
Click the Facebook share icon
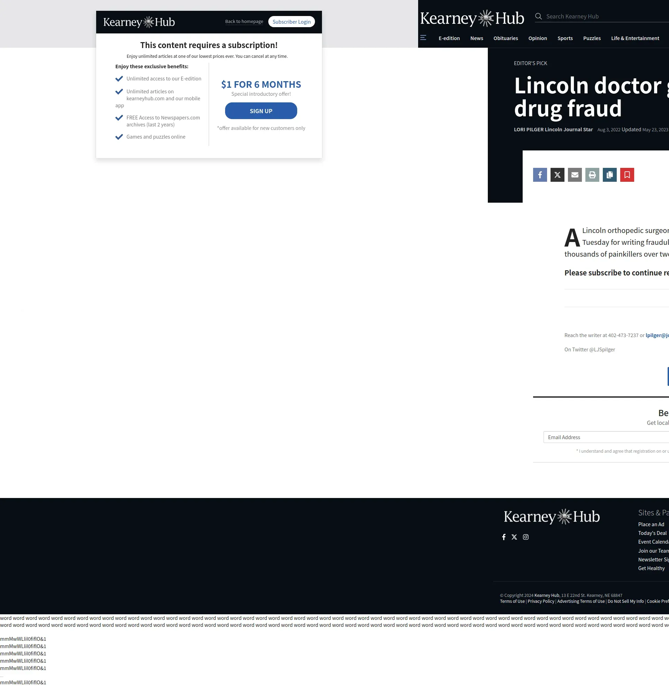tap(540, 175)
